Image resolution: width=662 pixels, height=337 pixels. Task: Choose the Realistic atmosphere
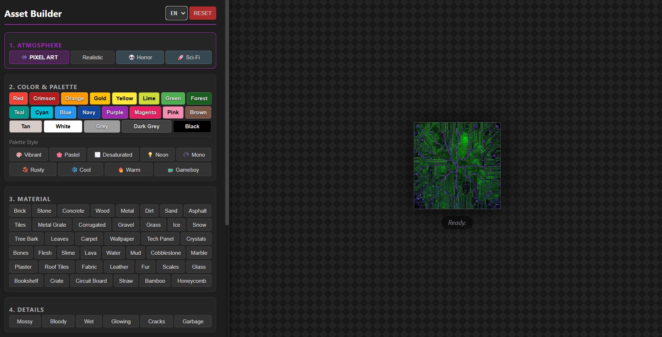pos(93,57)
